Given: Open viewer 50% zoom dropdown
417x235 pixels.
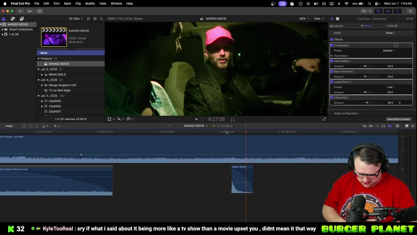Looking at the screenshot, I should 304,19.
